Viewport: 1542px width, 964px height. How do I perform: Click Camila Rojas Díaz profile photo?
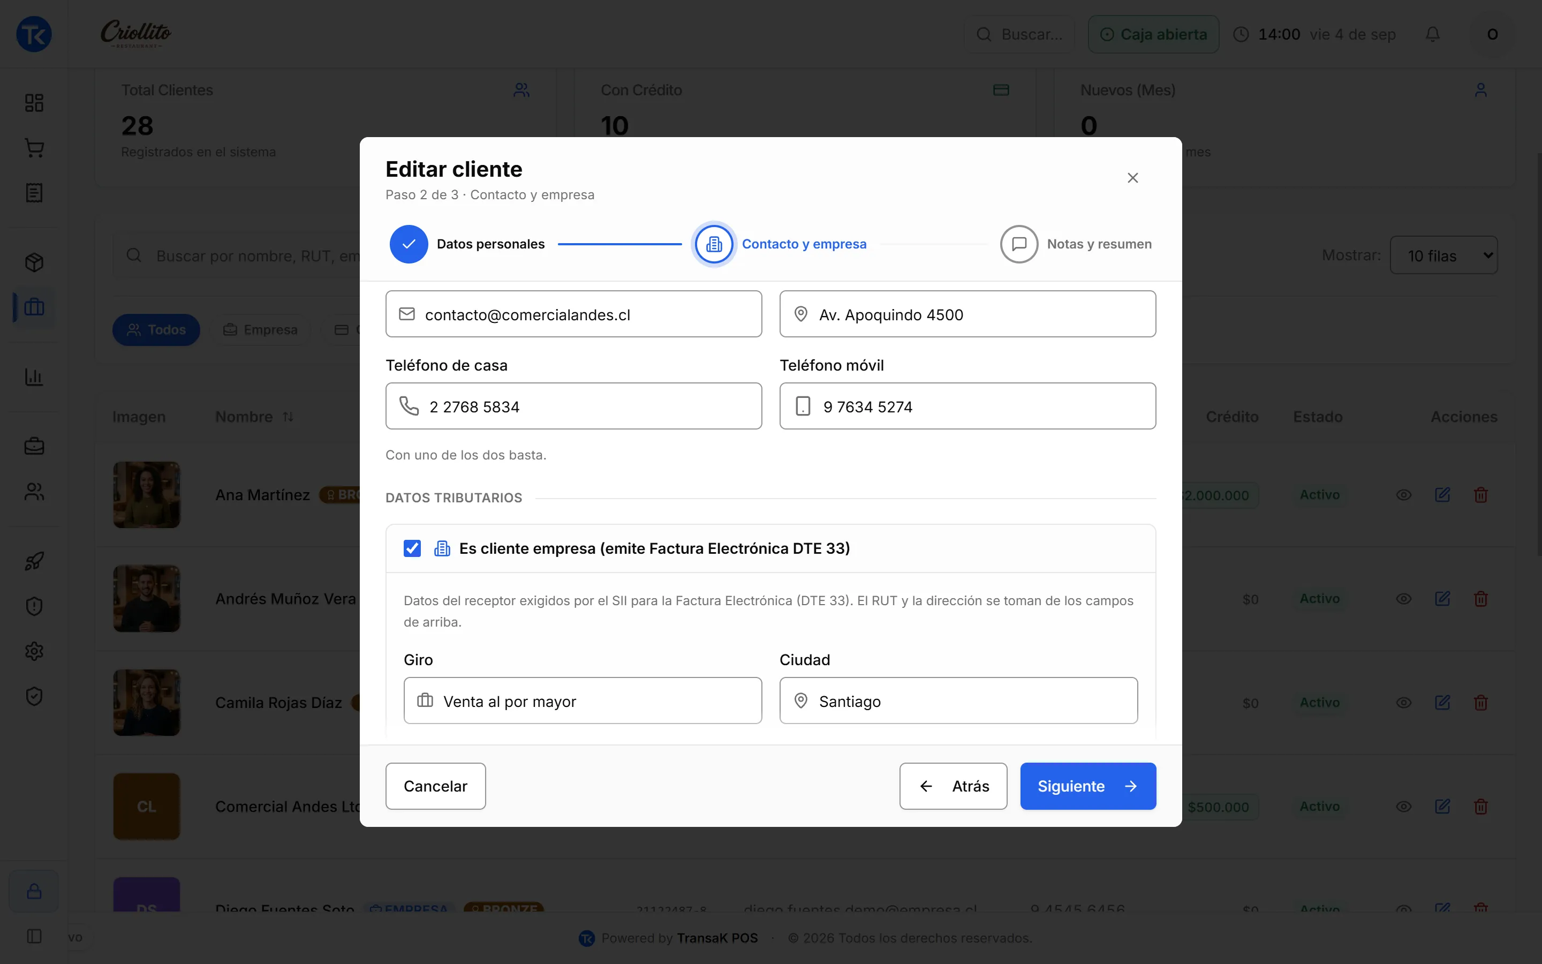(x=147, y=703)
